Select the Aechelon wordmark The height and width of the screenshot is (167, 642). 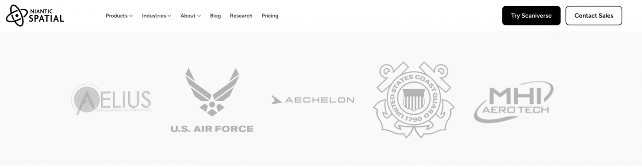319,100
